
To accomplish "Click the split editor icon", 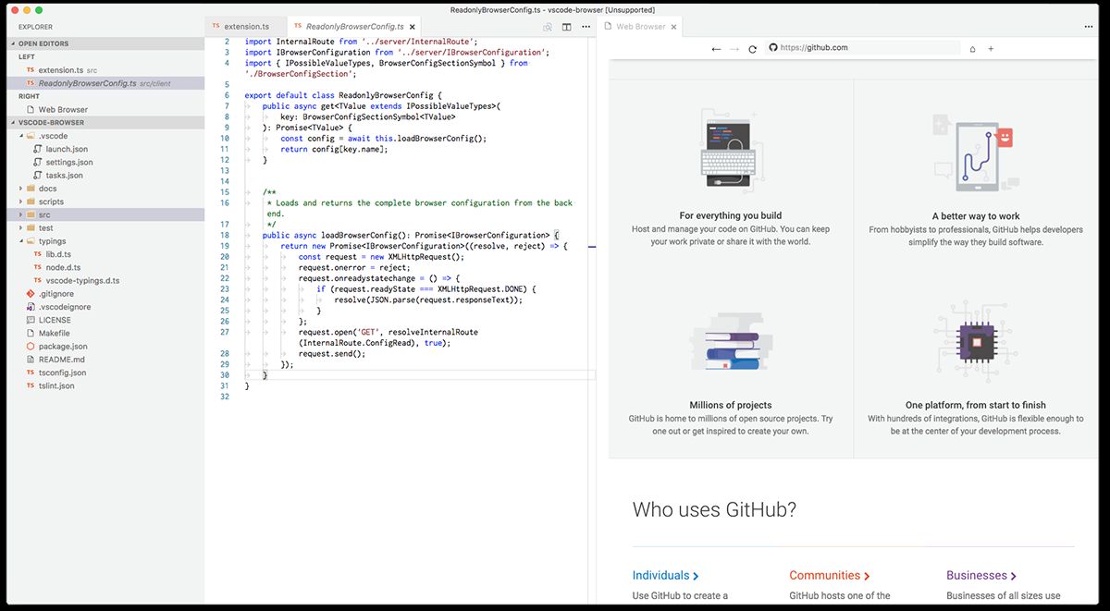I will pos(567,27).
